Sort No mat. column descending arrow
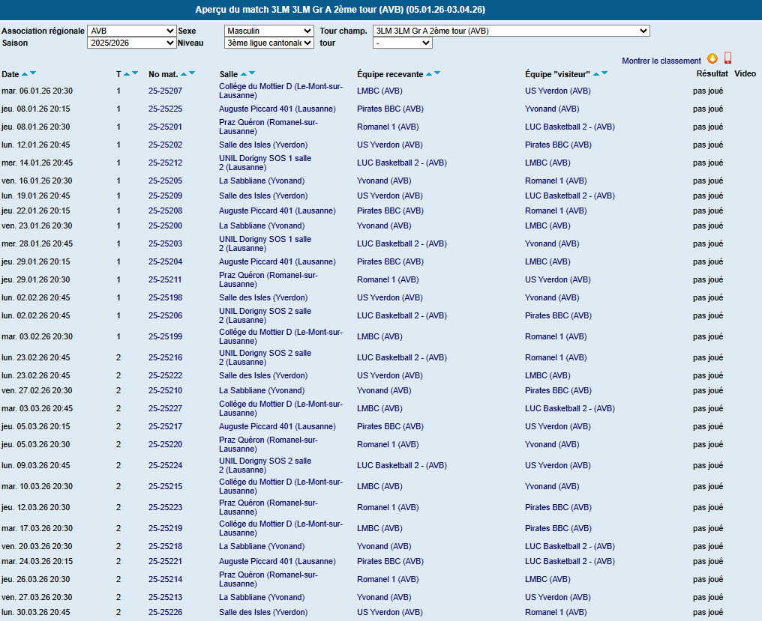 click(192, 73)
